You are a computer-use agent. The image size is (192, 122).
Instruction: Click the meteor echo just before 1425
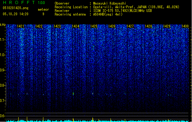tap(93, 94)
